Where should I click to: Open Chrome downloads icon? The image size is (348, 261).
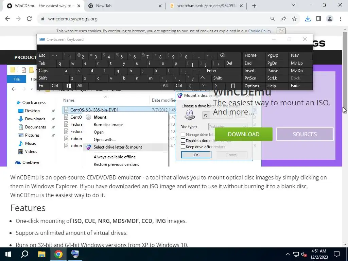tap(308, 19)
